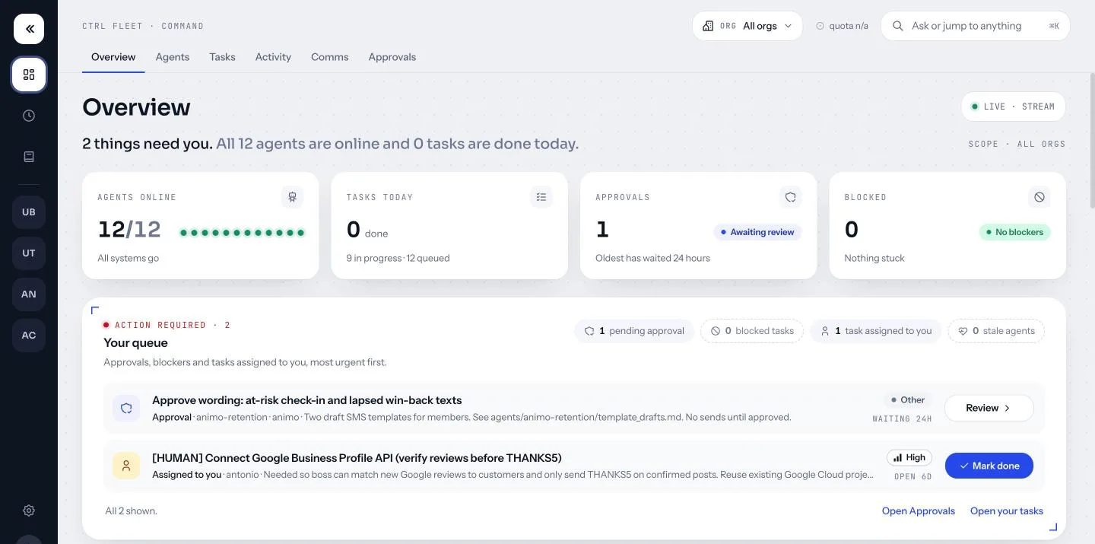1095x544 pixels.
Task: Click 'All systems go' text
Action: click(128, 258)
